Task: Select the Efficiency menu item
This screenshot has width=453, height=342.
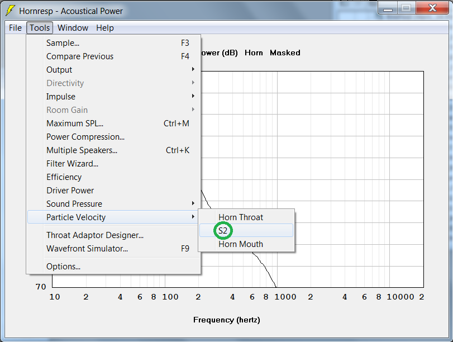Action: coord(113,177)
